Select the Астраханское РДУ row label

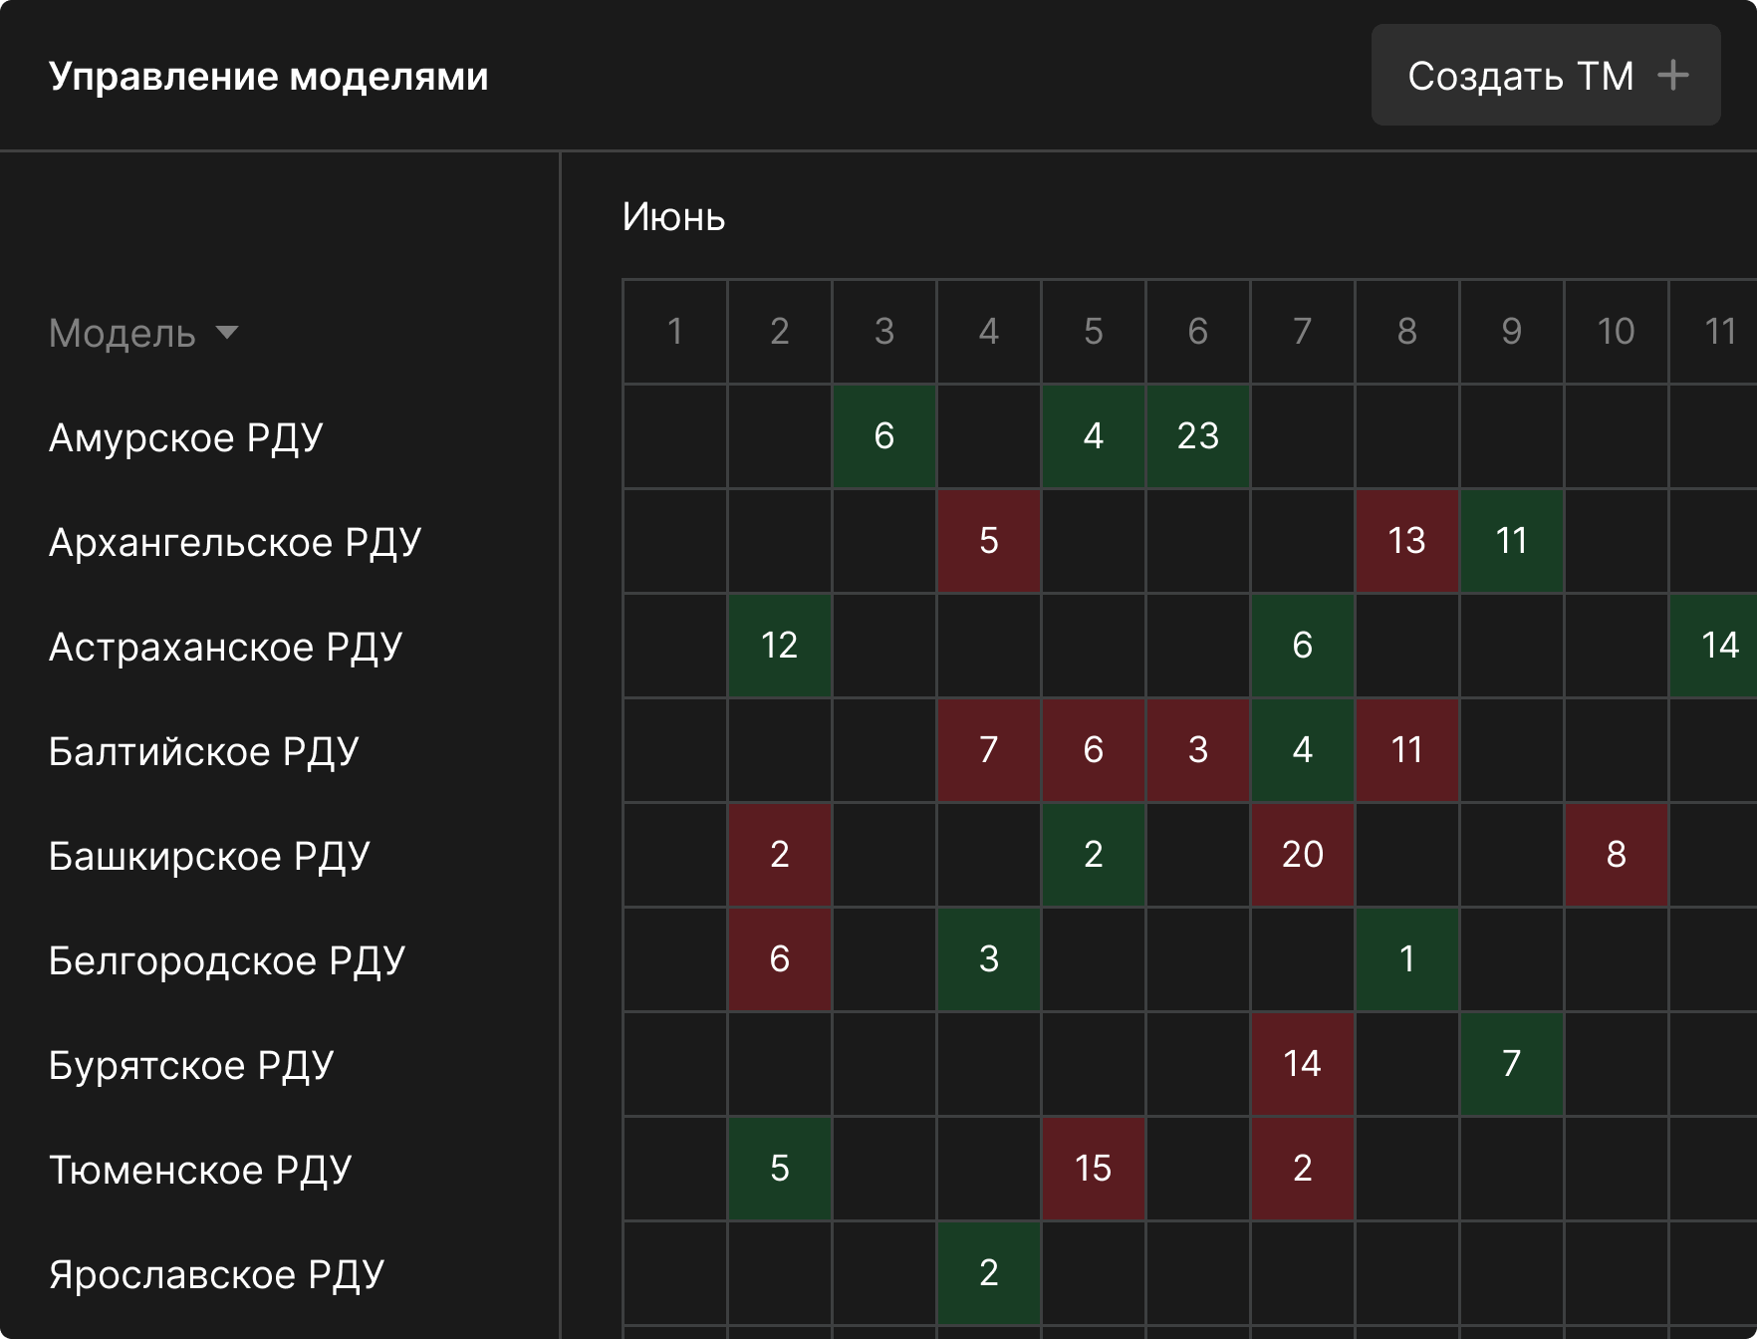click(x=226, y=647)
